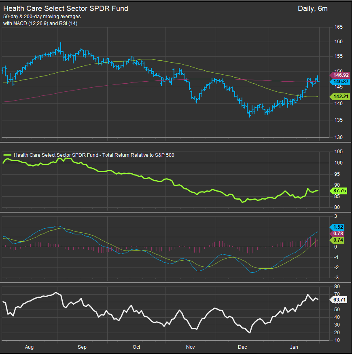Click the green line swatch in the relative return legend

(x=7, y=155)
